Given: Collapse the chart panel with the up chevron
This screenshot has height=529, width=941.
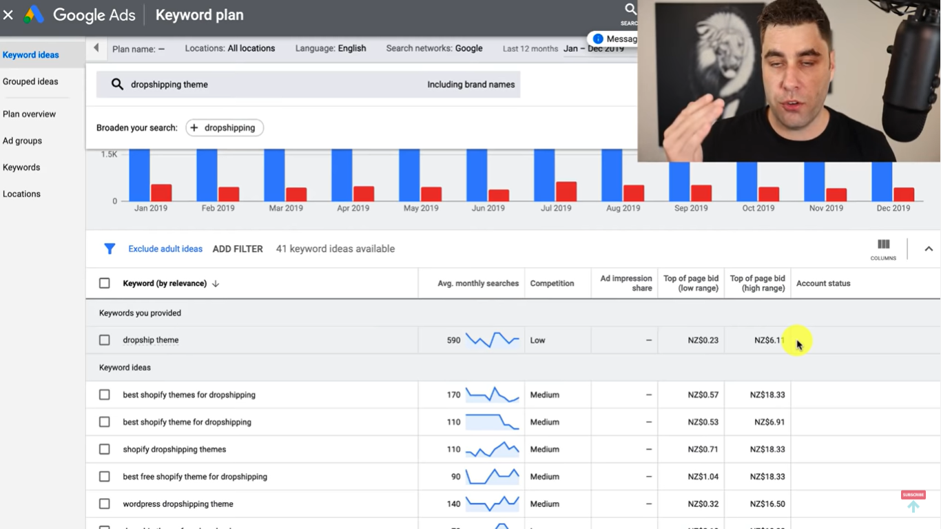Looking at the screenshot, I should pos(929,249).
